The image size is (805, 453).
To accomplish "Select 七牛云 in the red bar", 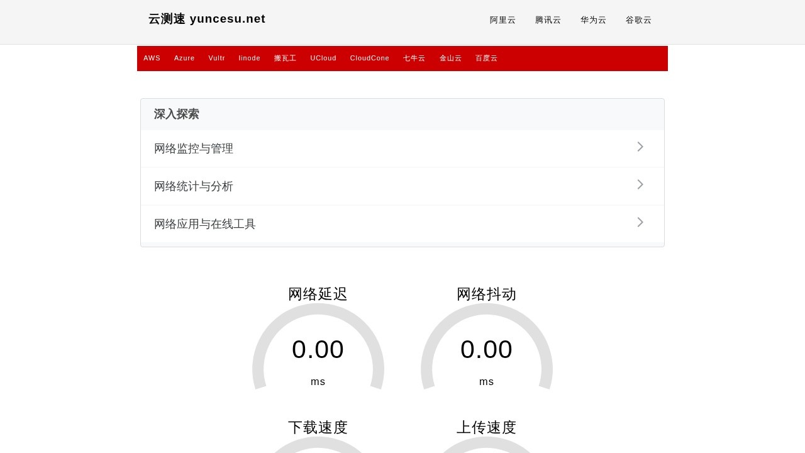I will pyautogui.click(x=414, y=58).
